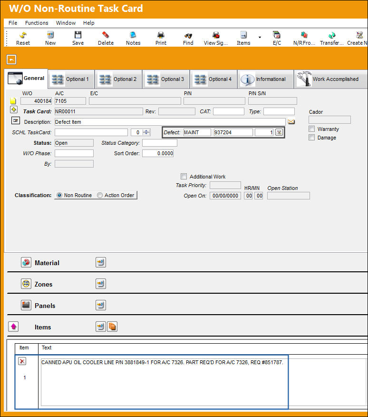Click the Find binoculars icon

pyautogui.click(x=188, y=35)
